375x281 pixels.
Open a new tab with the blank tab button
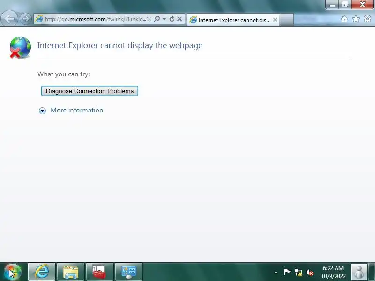286,20
